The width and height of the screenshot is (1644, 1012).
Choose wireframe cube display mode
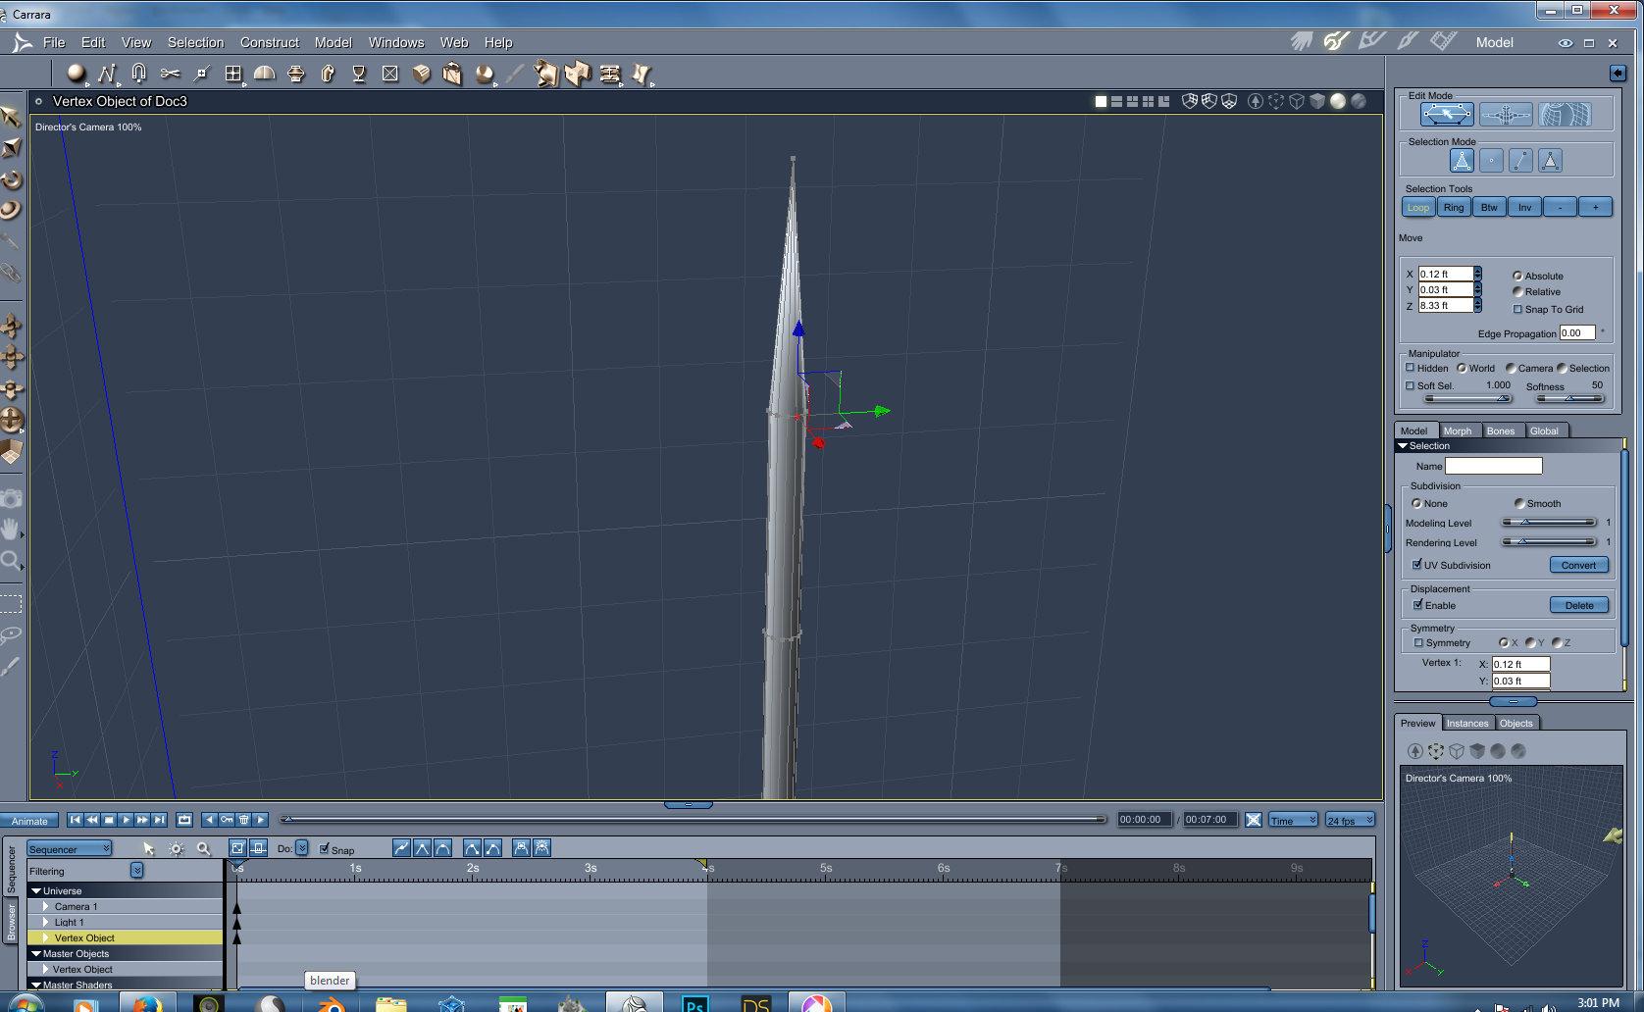1297,101
